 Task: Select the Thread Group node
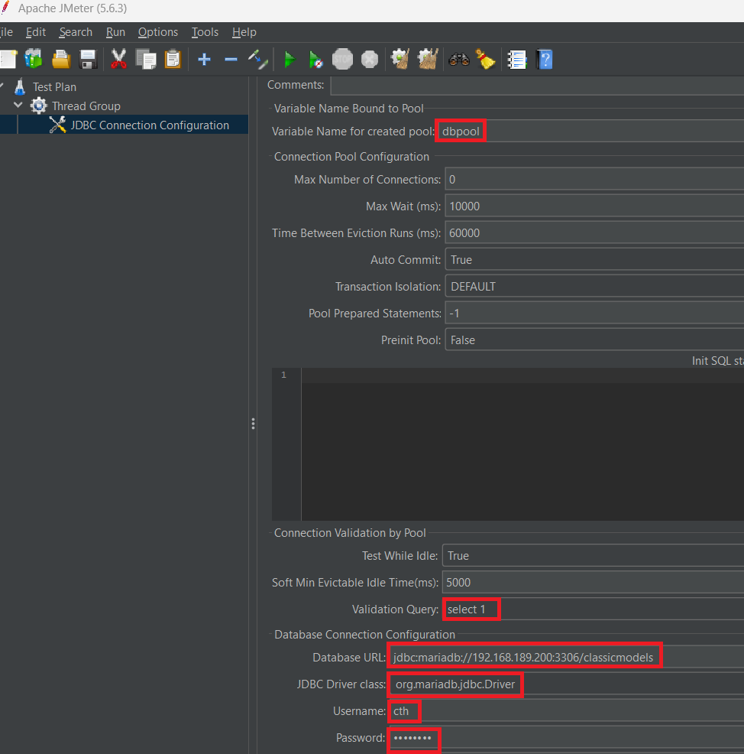tap(86, 106)
